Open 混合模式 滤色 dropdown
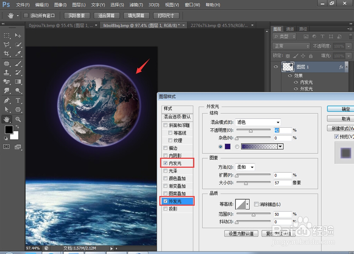Viewport: 354px width, 254px height. [258, 122]
